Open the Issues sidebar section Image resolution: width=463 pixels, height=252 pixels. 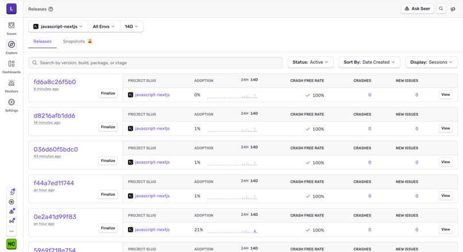point(11,28)
